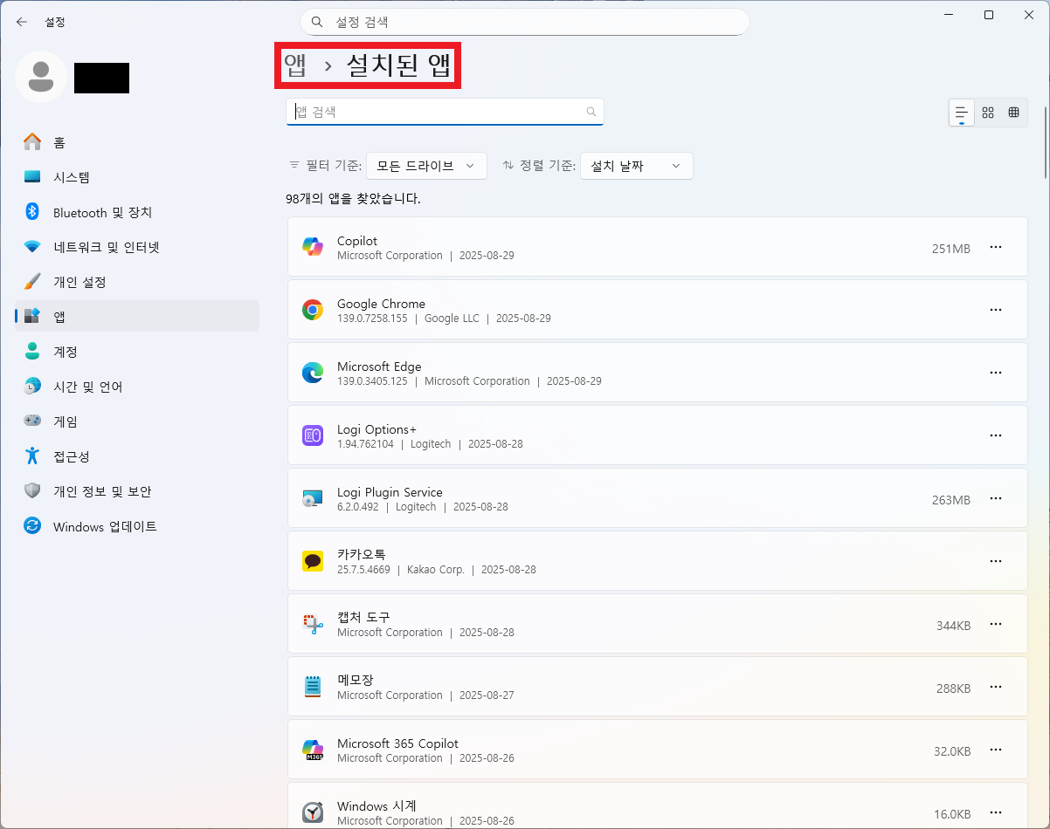Image resolution: width=1050 pixels, height=829 pixels.
Task: Switch to table view layout
Action: point(1014,113)
